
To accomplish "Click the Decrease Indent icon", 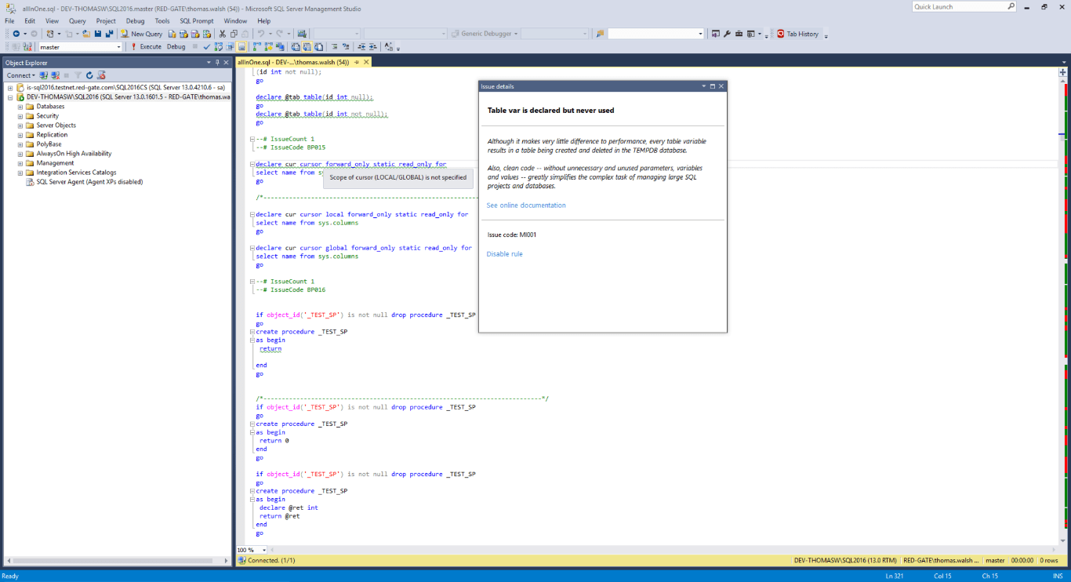I will point(361,46).
